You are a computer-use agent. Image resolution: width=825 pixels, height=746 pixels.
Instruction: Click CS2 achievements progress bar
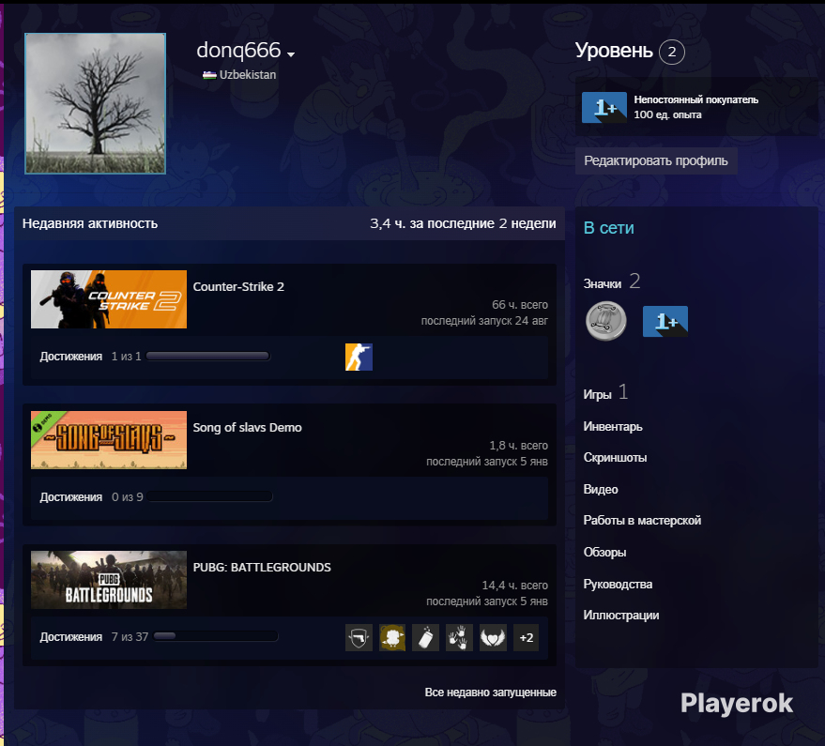[208, 357]
